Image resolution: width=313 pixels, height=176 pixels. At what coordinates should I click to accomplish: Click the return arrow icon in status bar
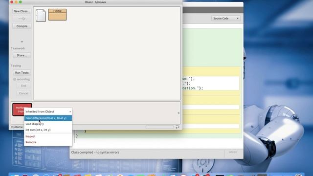[x=177, y=127]
